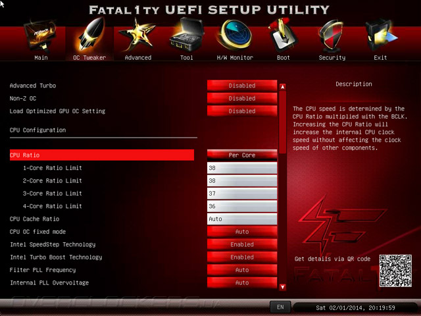Select Intel Turbo Boost Technology label
Screen dimensions: 421x316
(56, 257)
